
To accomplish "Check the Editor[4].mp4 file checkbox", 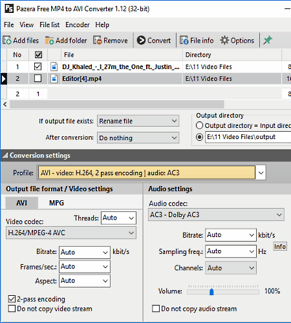I will pos(38,78).
